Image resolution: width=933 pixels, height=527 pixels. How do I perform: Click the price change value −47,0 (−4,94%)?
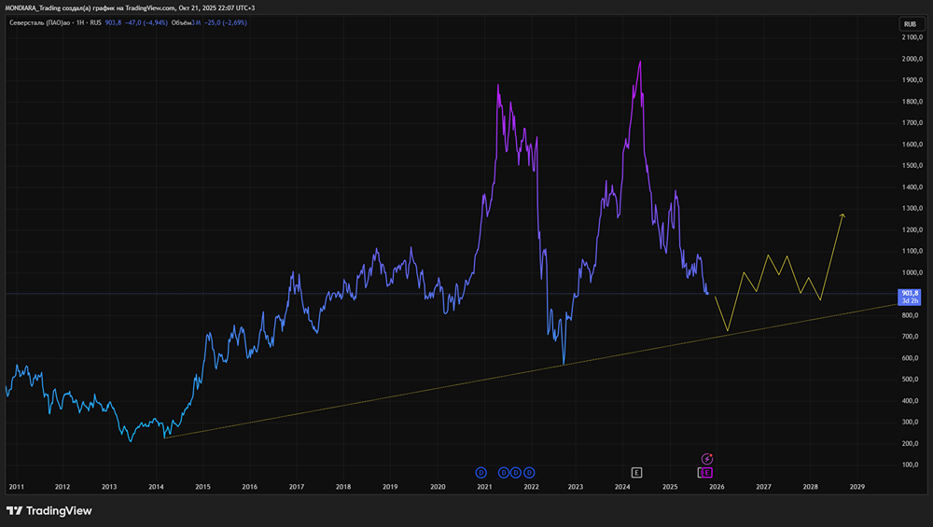146,22
